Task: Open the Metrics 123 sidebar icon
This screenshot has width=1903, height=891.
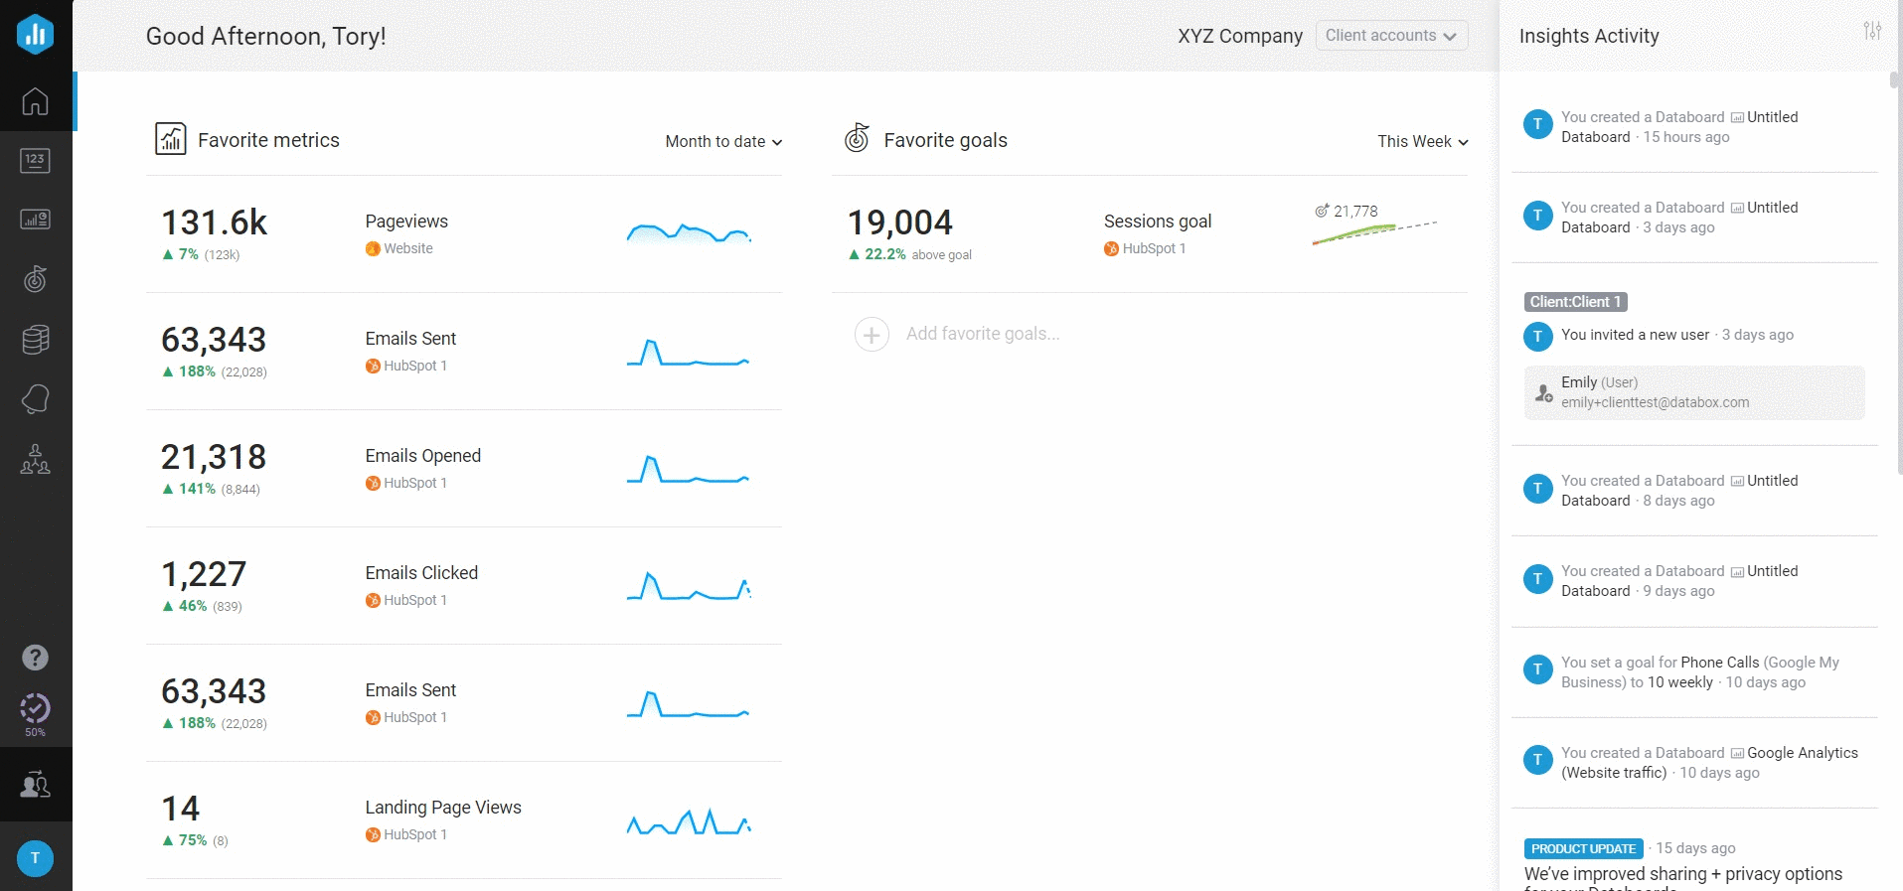Action: (x=35, y=160)
